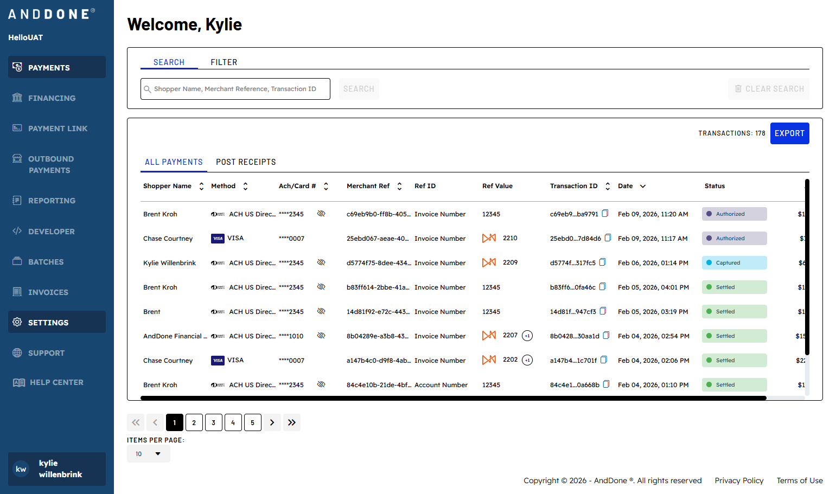The width and height of the screenshot is (836, 494).
Task: Open Payments from the sidebar
Action: coord(57,67)
